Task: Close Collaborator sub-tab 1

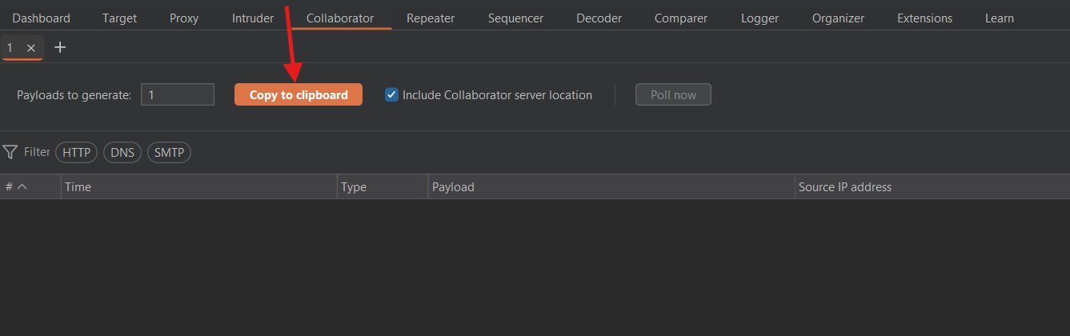Action: point(31,48)
